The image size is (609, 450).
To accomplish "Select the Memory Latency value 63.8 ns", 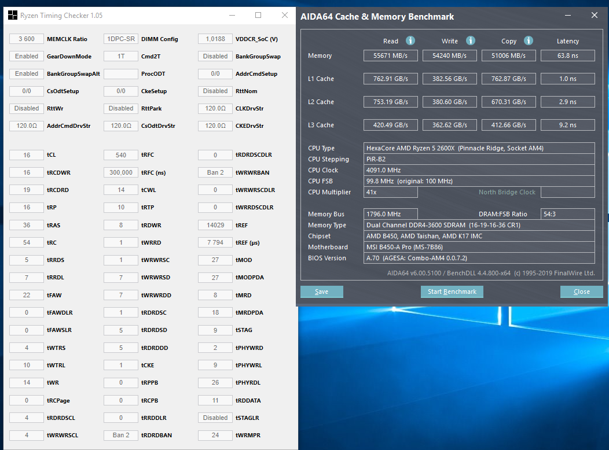I will click(x=567, y=56).
